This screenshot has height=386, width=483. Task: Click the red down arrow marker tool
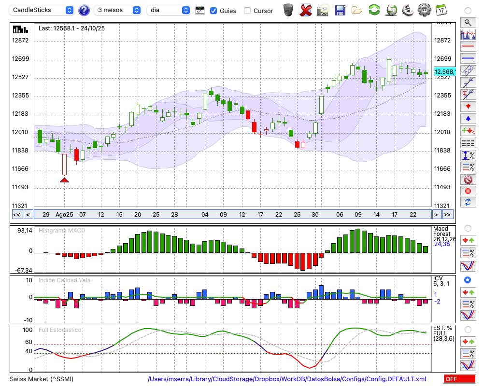(468, 106)
